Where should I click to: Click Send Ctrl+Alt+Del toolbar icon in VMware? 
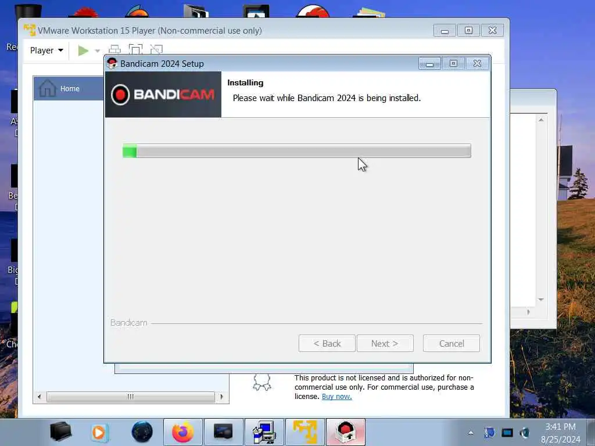114,50
